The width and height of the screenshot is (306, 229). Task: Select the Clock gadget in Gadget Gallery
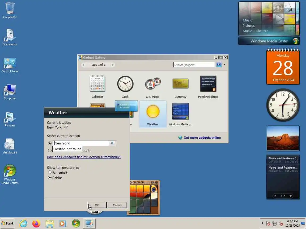[x=125, y=87]
